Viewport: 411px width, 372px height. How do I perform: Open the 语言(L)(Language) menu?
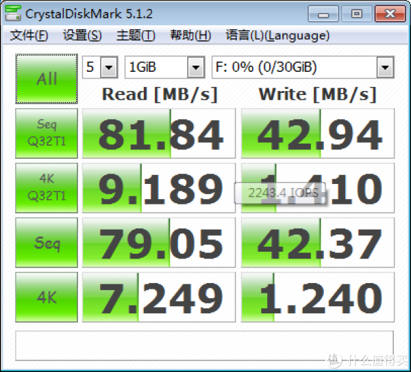pos(277,36)
